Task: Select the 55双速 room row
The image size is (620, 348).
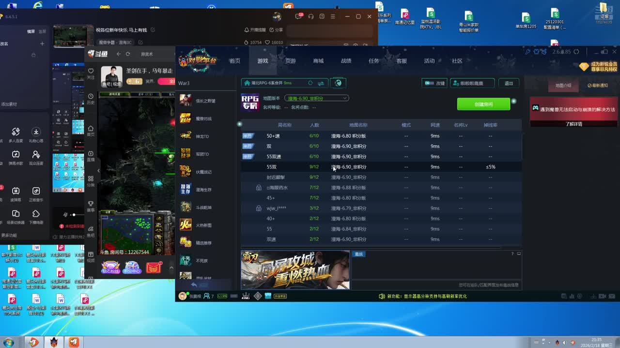Action: pyautogui.click(x=381, y=157)
